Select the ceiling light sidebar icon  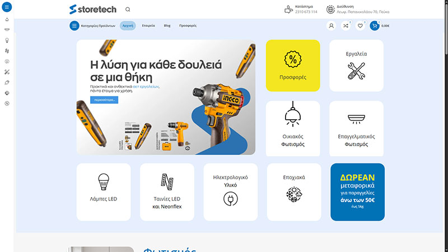[7, 30]
